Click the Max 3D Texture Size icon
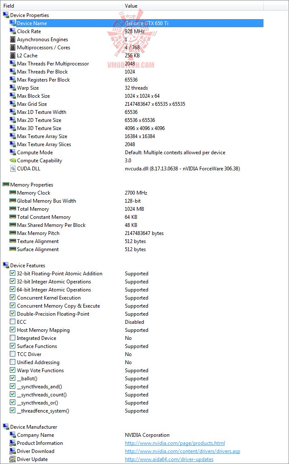The width and height of the screenshot is (289, 464). coord(12,128)
